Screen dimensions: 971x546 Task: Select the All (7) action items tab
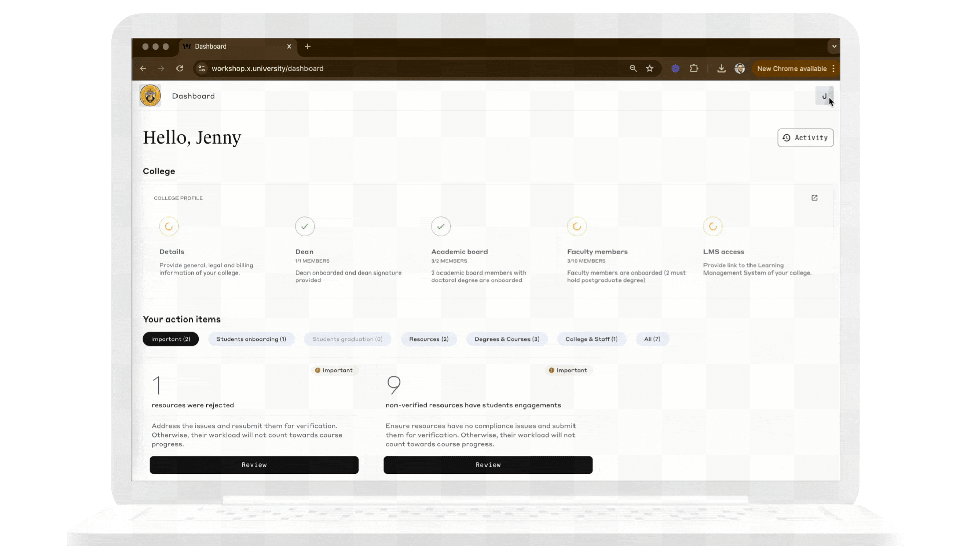click(652, 339)
